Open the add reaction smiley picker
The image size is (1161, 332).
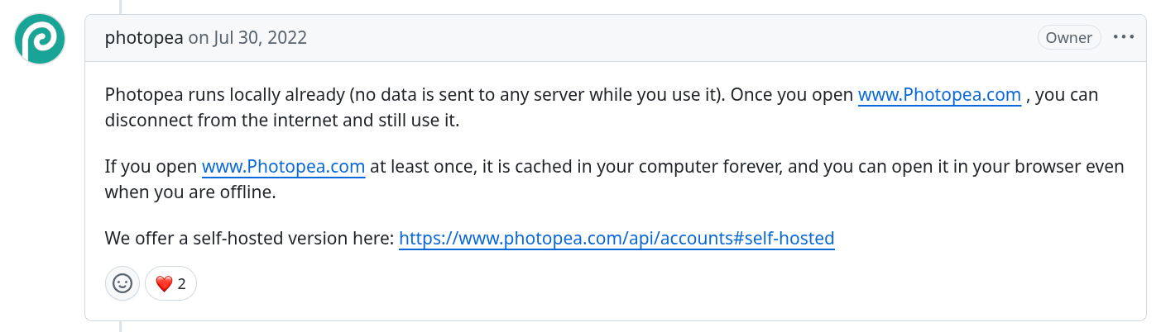pyautogui.click(x=122, y=283)
